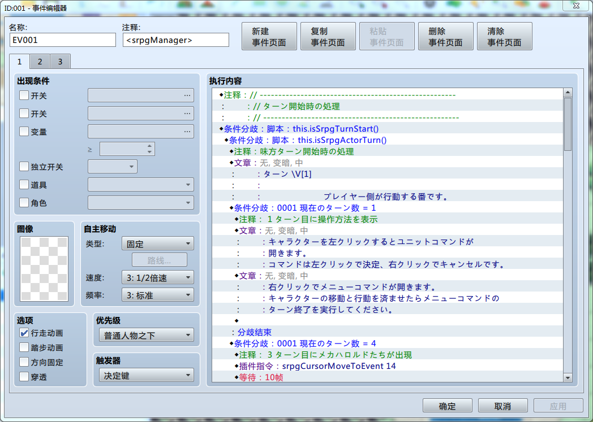Open the 频率 dropdown showing 标准
Viewport: 593px width, 422px height.
coord(158,295)
